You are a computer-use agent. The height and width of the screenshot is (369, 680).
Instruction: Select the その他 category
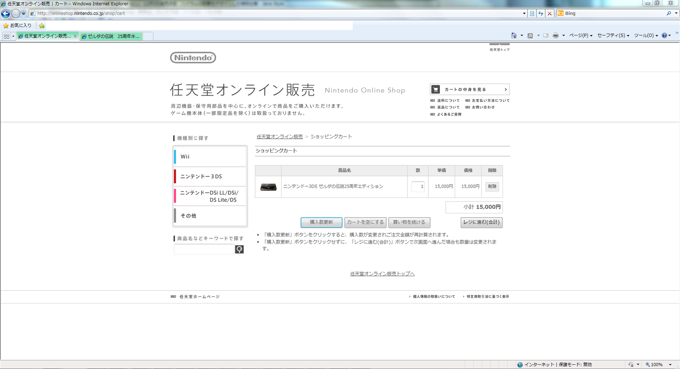pyautogui.click(x=210, y=216)
